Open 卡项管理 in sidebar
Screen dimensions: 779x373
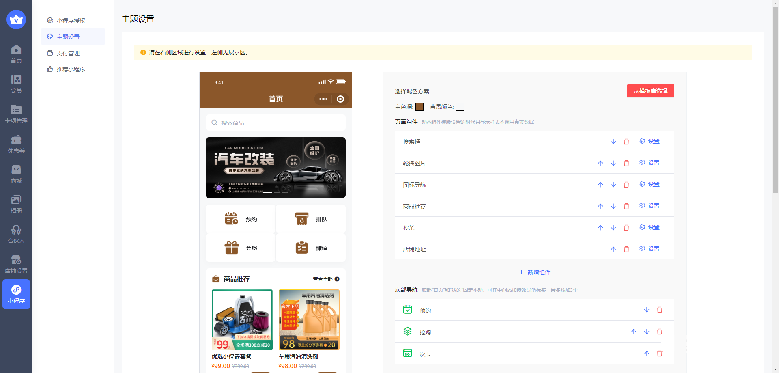coord(16,114)
